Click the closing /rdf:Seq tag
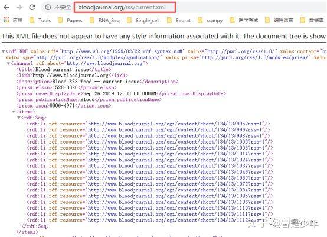Screen dimensions: 327x237 35,226
